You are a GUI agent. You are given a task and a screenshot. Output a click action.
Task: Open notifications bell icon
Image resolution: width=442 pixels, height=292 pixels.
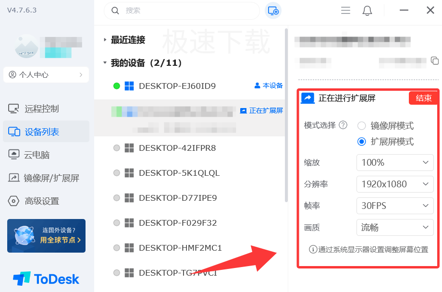coord(367,11)
